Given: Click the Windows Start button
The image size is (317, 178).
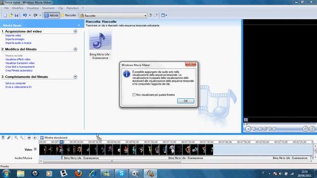Looking at the screenshot, I should (6, 174).
